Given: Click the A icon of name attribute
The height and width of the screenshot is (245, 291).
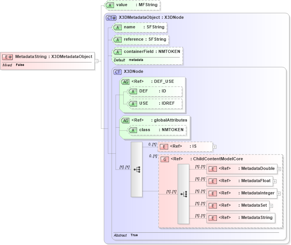Looking at the screenshot, I should click(x=117, y=28).
